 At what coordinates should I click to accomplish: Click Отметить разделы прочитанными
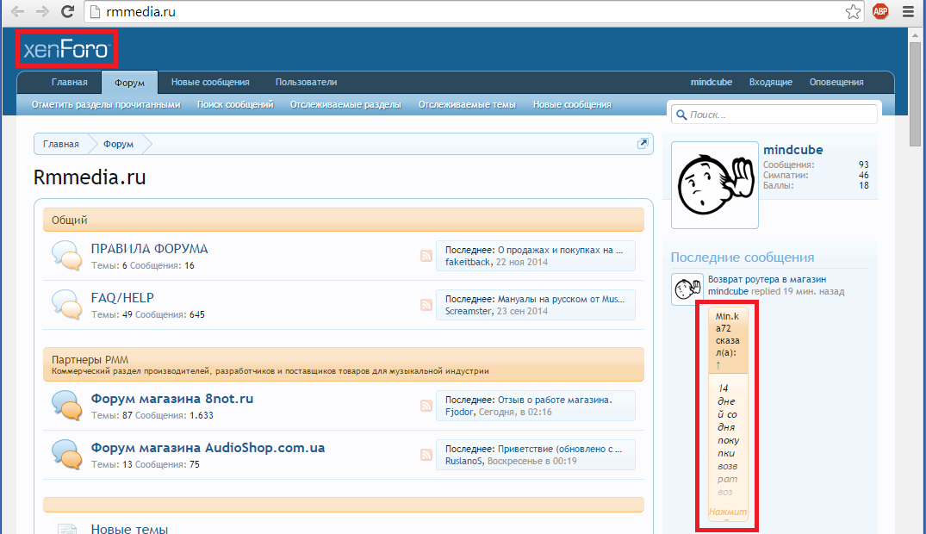106,104
